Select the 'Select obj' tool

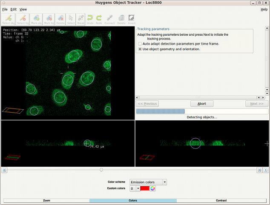point(9,19)
